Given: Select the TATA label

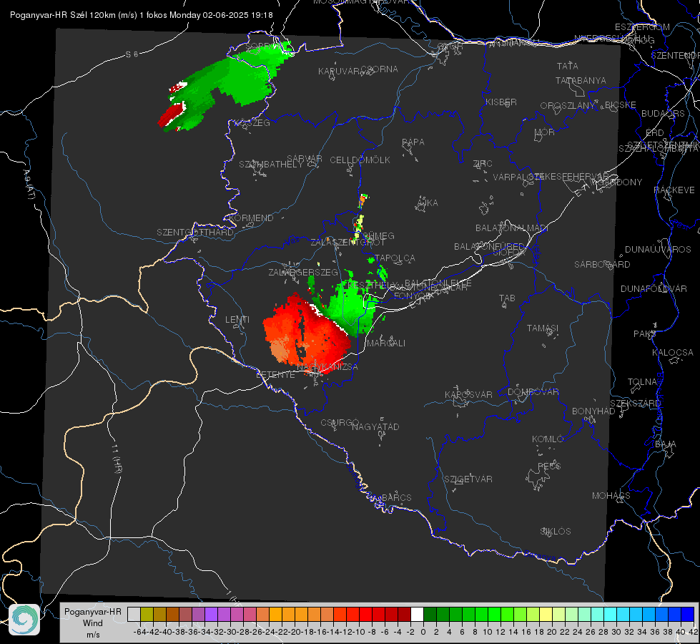Looking at the screenshot, I should [568, 66].
